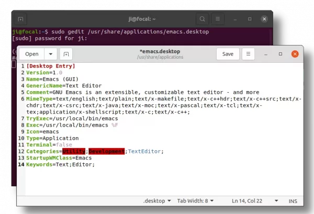The height and width of the screenshot is (214, 314).
Task: Open the terminal hamburger menu
Action: tap(218, 19)
